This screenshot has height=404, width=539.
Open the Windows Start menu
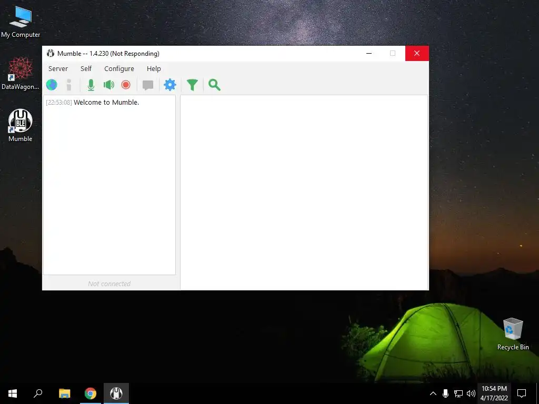click(x=13, y=393)
